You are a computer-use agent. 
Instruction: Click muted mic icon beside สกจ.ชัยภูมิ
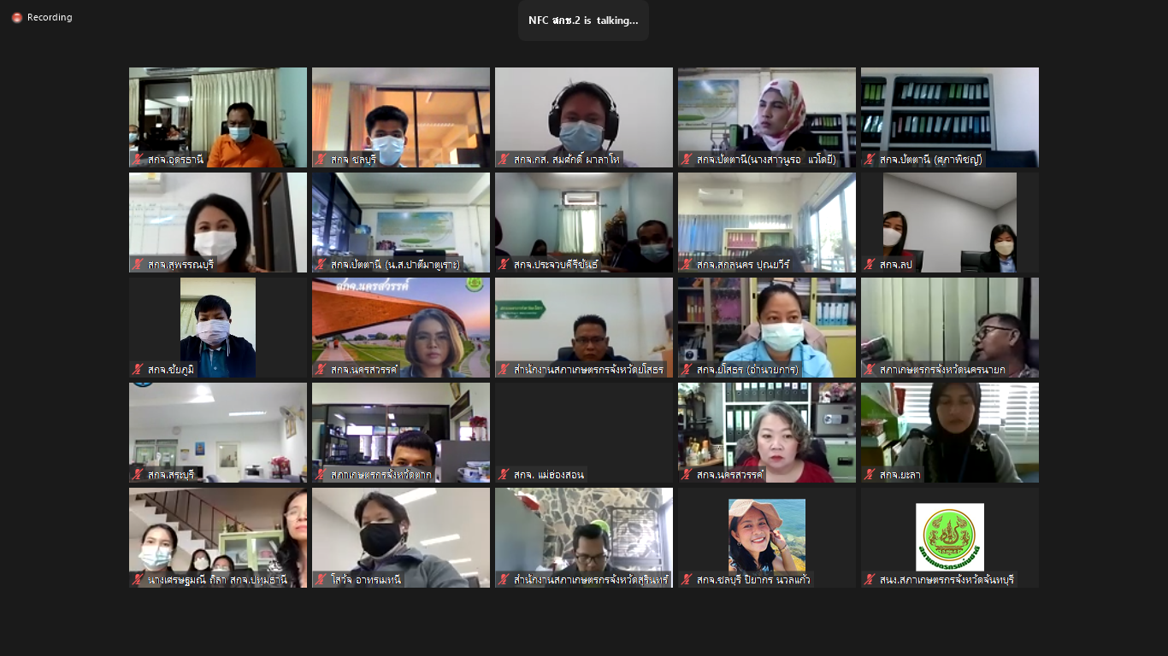(x=138, y=369)
